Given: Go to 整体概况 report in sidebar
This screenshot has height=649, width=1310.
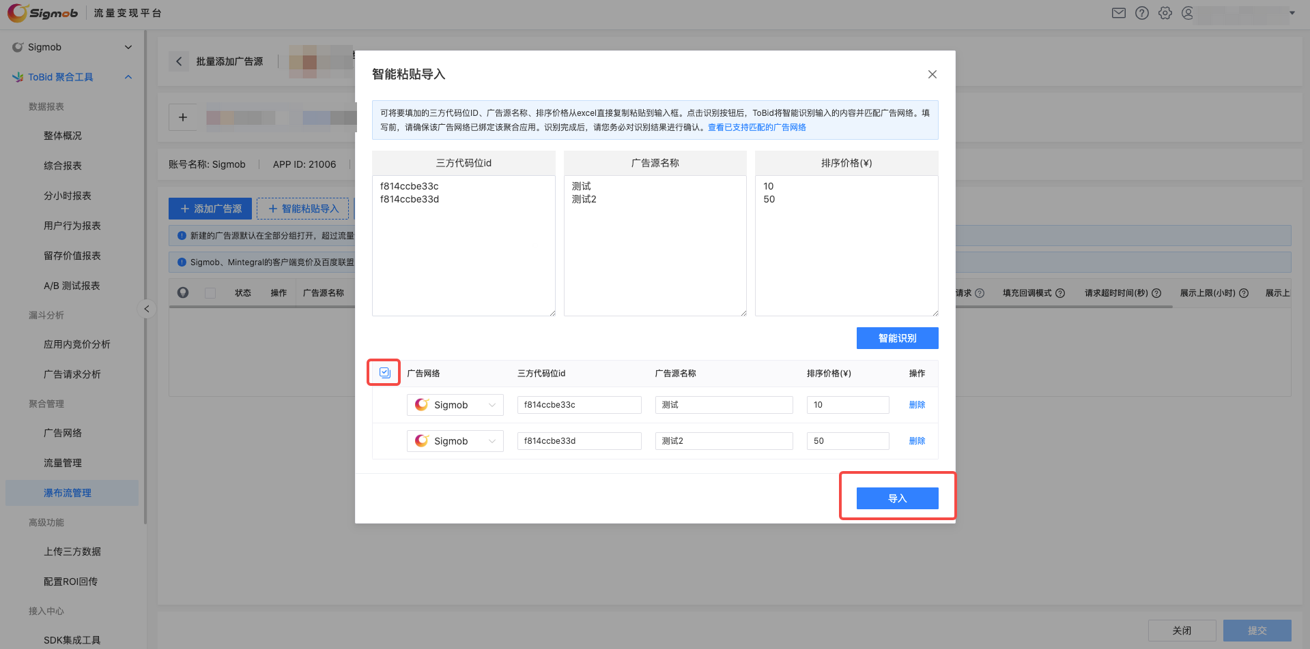Looking at the screenshot, I should tap(63, 136).
